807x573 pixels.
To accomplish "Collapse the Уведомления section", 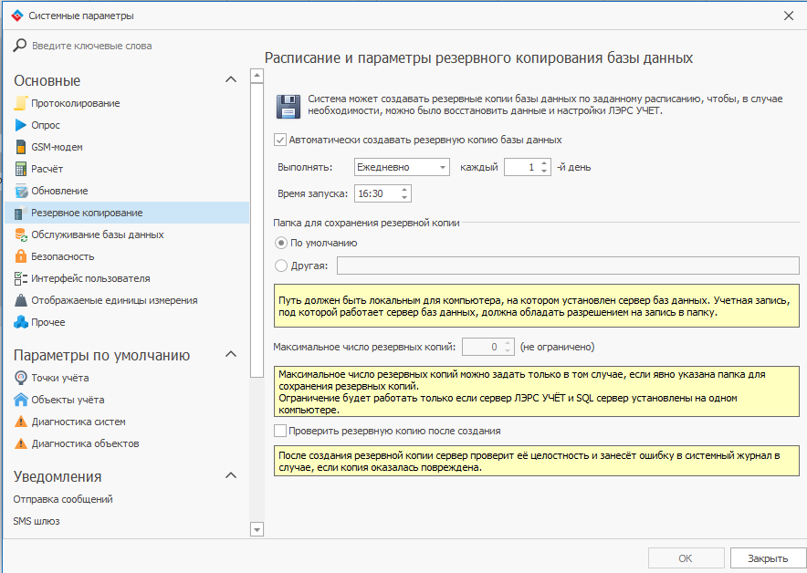I will point(231,475).
